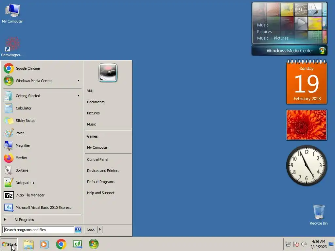Open My Computer desktop icon
The image size is (335, 251).
click(x=12, y=13)
